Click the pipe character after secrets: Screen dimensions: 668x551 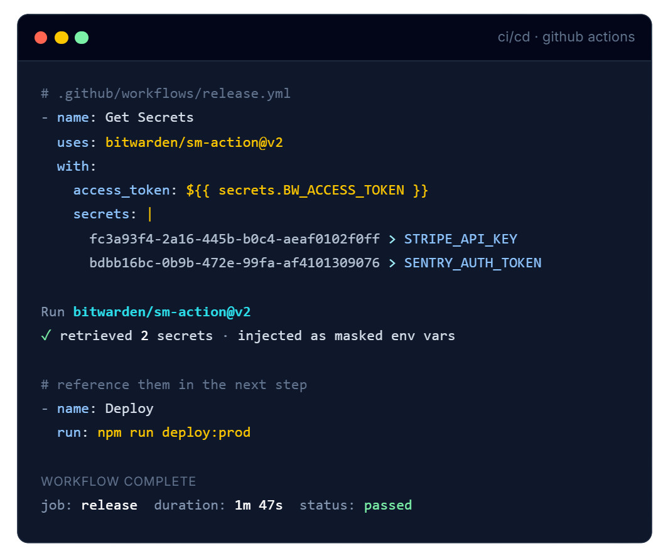click(149, 214)
